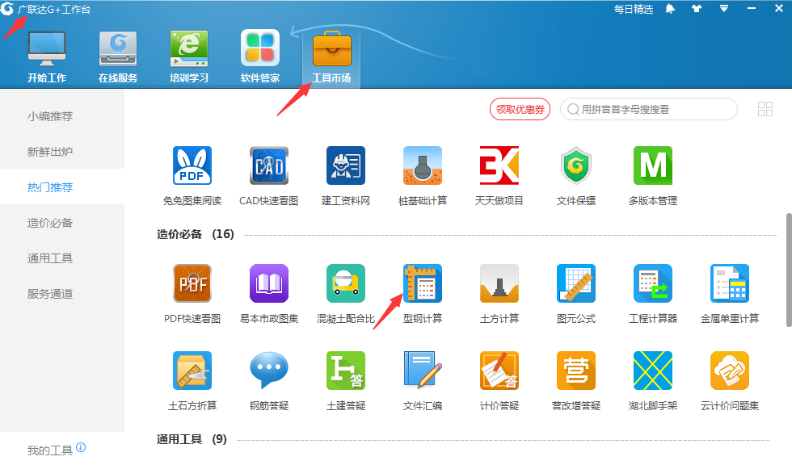Open 计价答疑 tool
Viewport: 792px width, 465px height.
tap(499, 371)
